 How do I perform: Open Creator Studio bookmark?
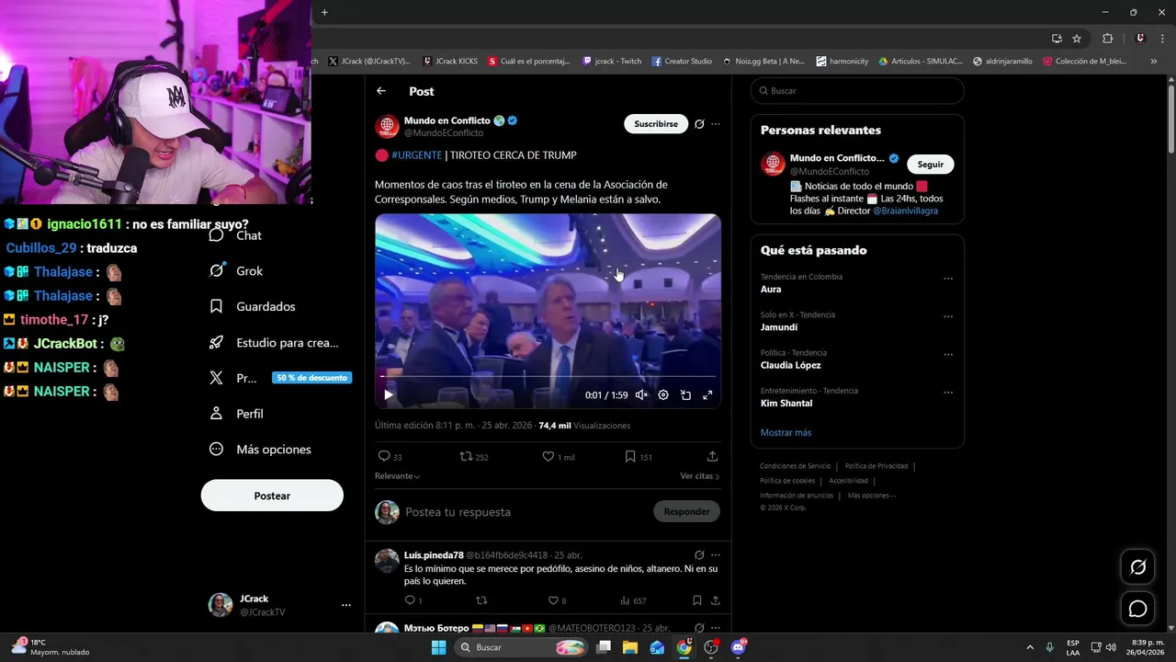pyautogui.click(x=683, y=62)
